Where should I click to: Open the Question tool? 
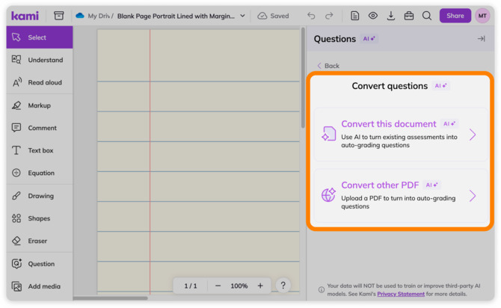(x=40, y=264)
